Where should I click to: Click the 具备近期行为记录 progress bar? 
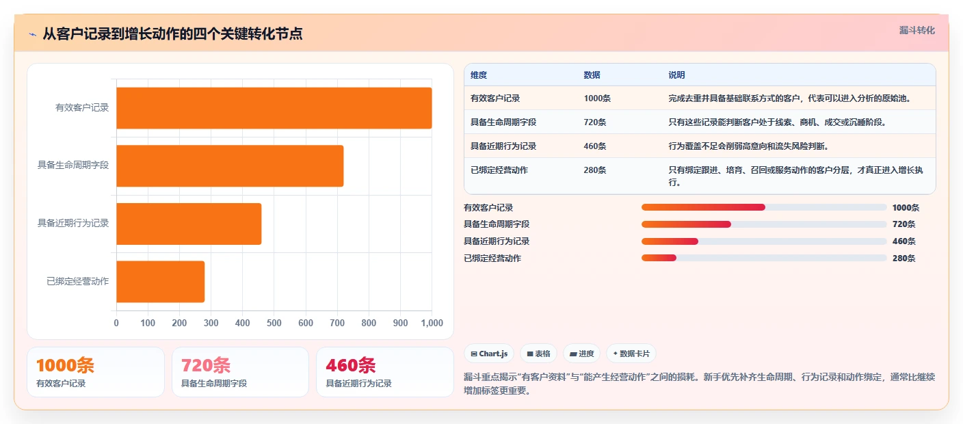point(764,241)
